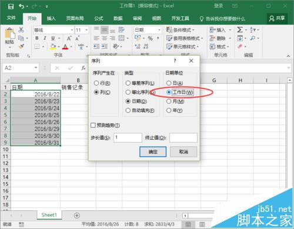
Task: Switch to the 插入 ribbon tab
Action: (x=51, y=18)
